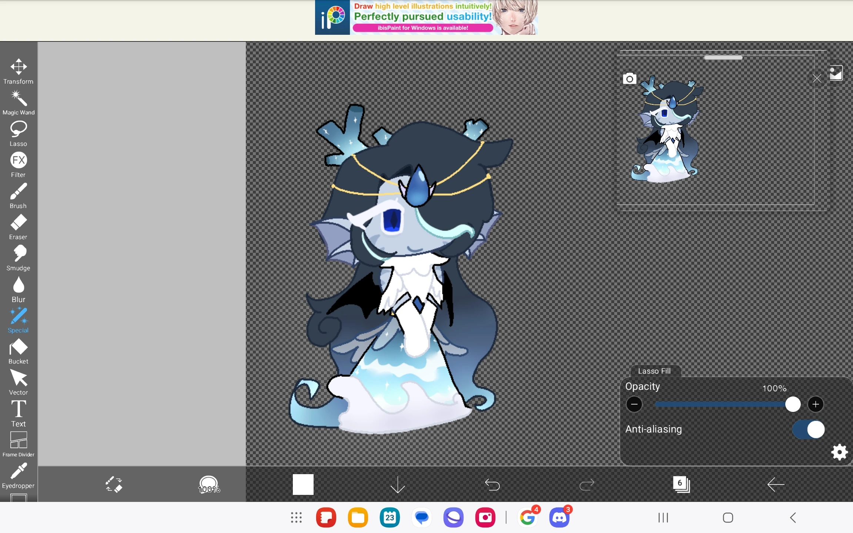Redo the last undone action
The image size is (853, 533).
[586, 485]
